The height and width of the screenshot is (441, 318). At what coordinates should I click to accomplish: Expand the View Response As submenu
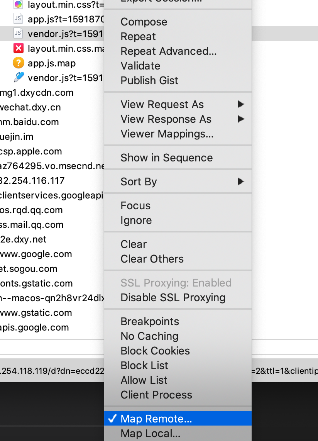(x=241, y=119)
